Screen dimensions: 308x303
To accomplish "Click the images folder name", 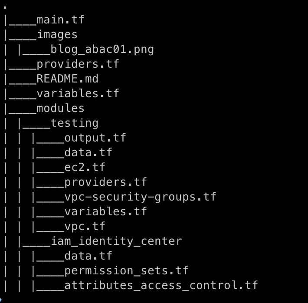I will (57, 35).
